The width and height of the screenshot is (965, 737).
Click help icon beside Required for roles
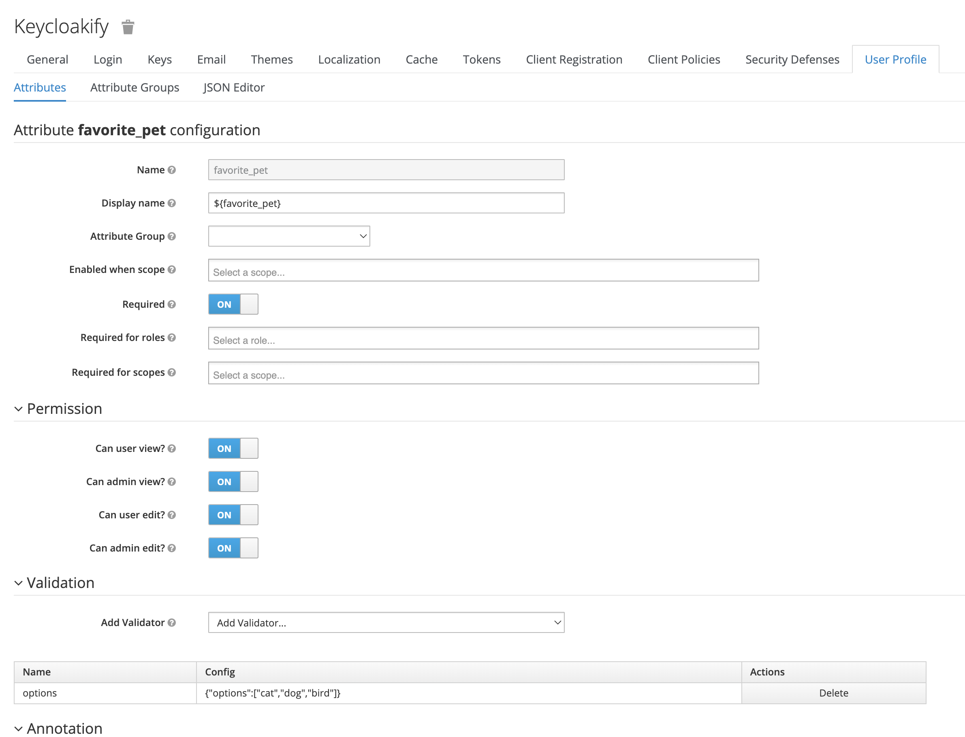172,337
